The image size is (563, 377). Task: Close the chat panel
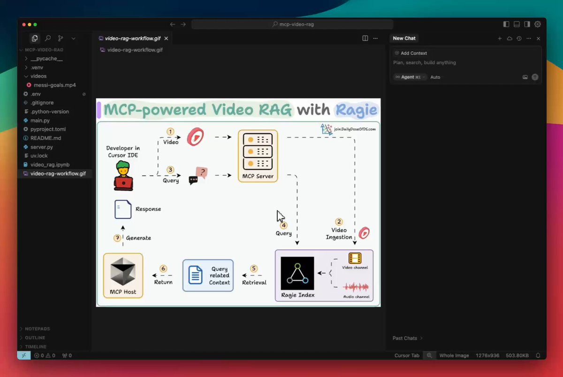pos(539,38)
